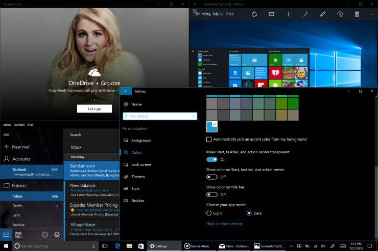This screenshot has height=251, width=378.
Task: Expand the Mail hamburger menu
Action: point(7,134)
